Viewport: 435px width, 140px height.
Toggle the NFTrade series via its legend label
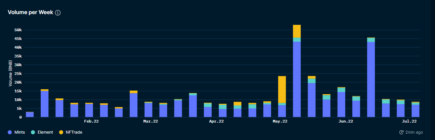(74, 132)
